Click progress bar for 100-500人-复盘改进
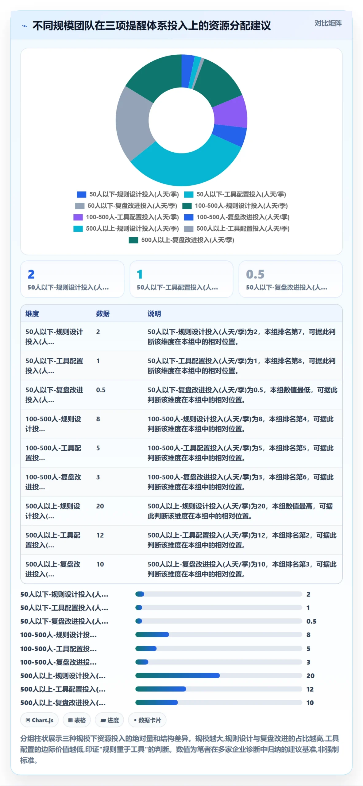 click(219, 662)
